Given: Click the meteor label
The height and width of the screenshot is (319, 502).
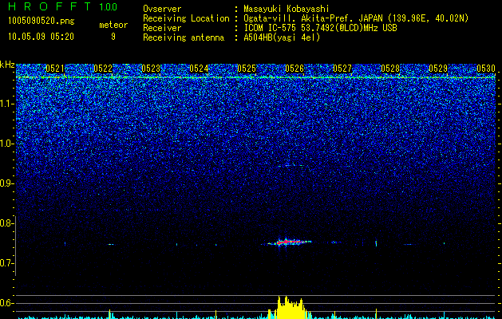Looking at the screenshot, I should click(x=113, y=25).
